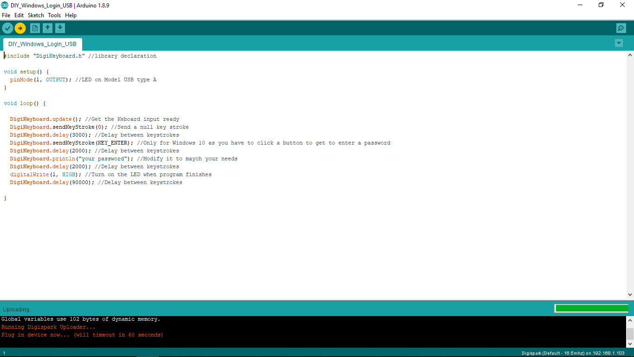Open the File menu
The width and height of the screenshot is (634, 357).
(6, 15)
